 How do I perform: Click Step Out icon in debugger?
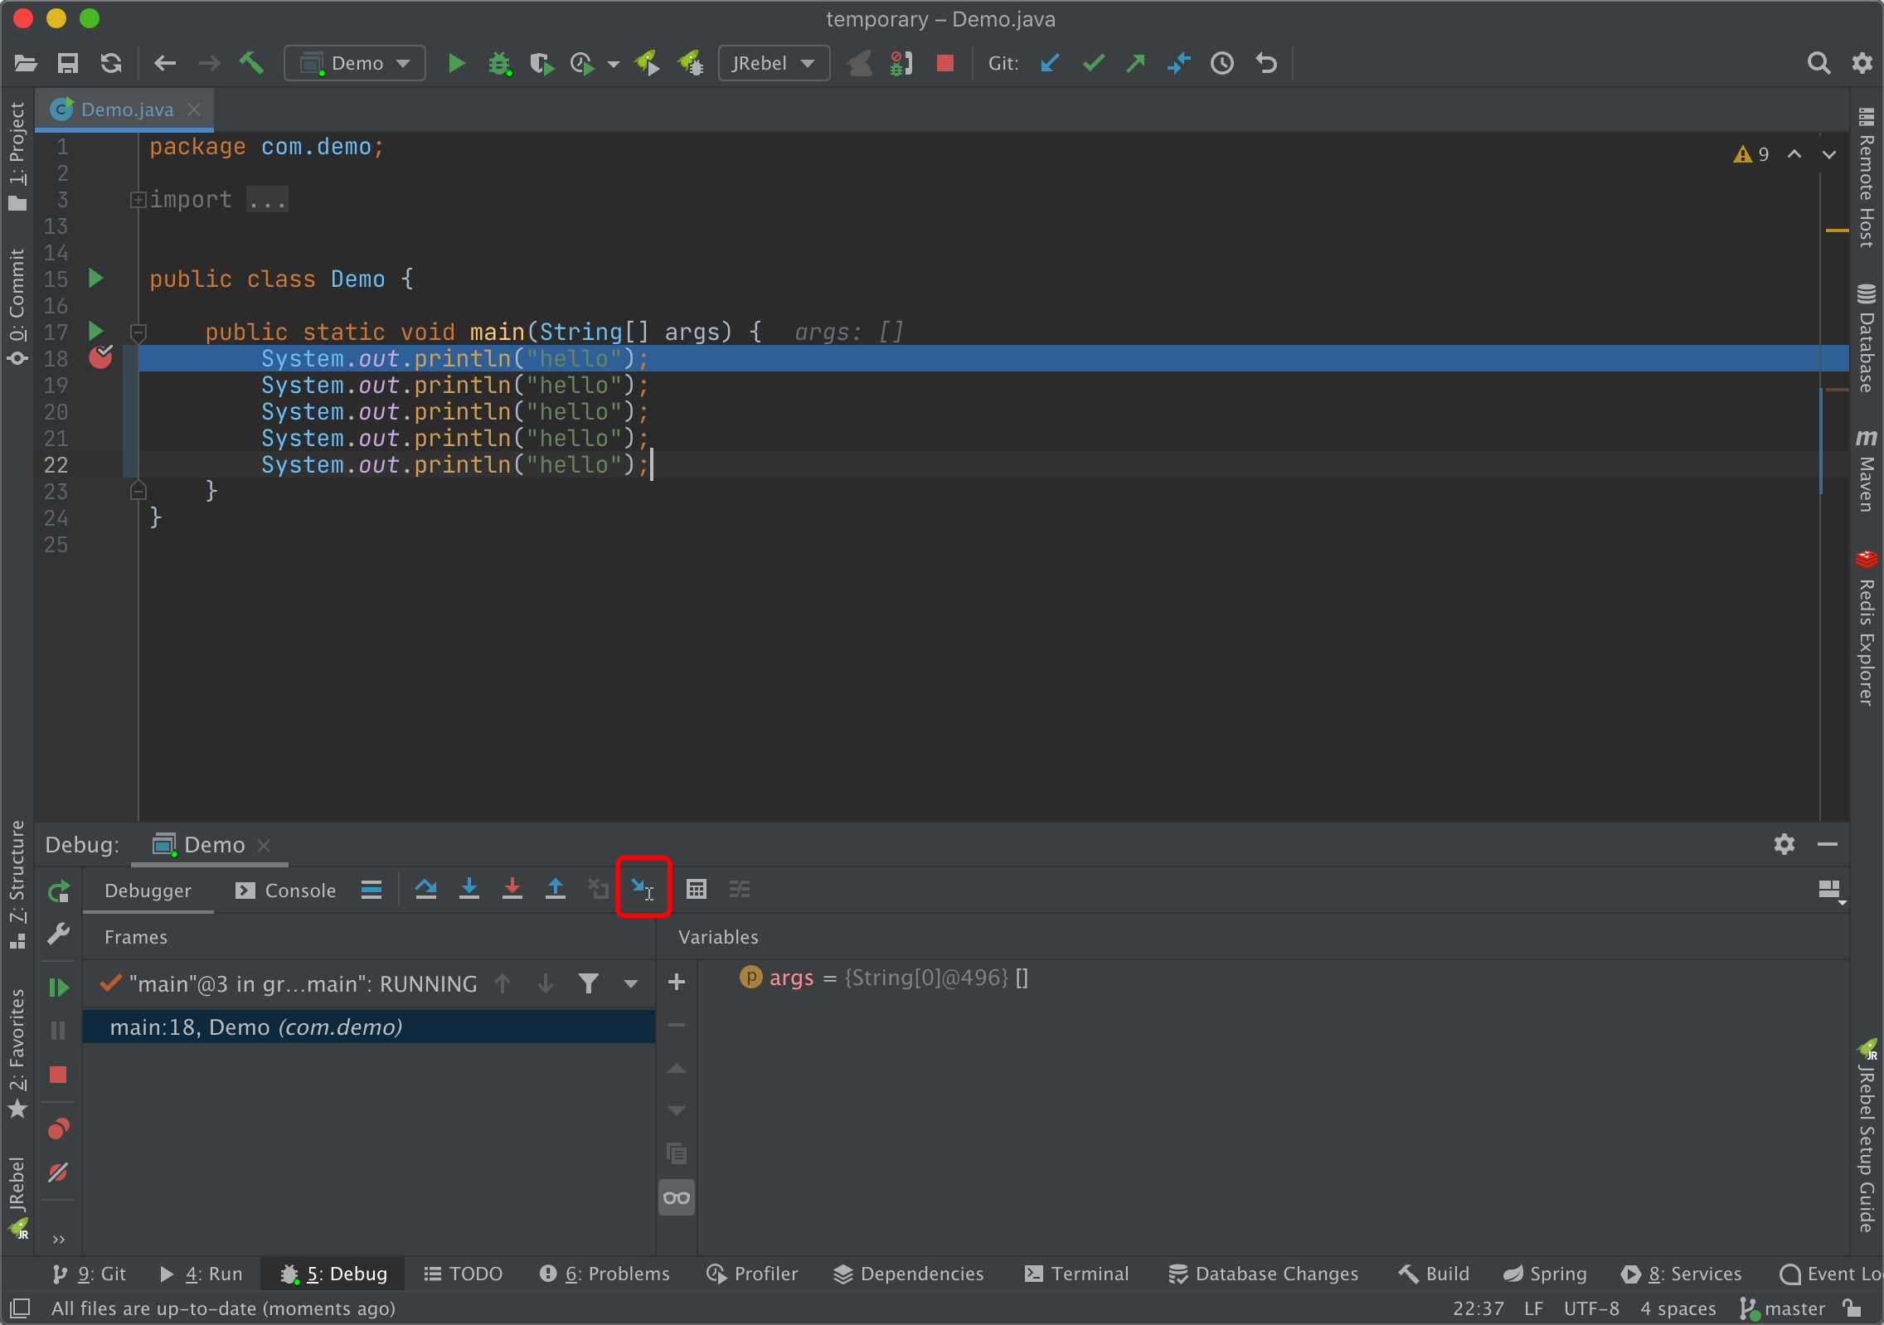pyautogui.click(x=556, y=889)
